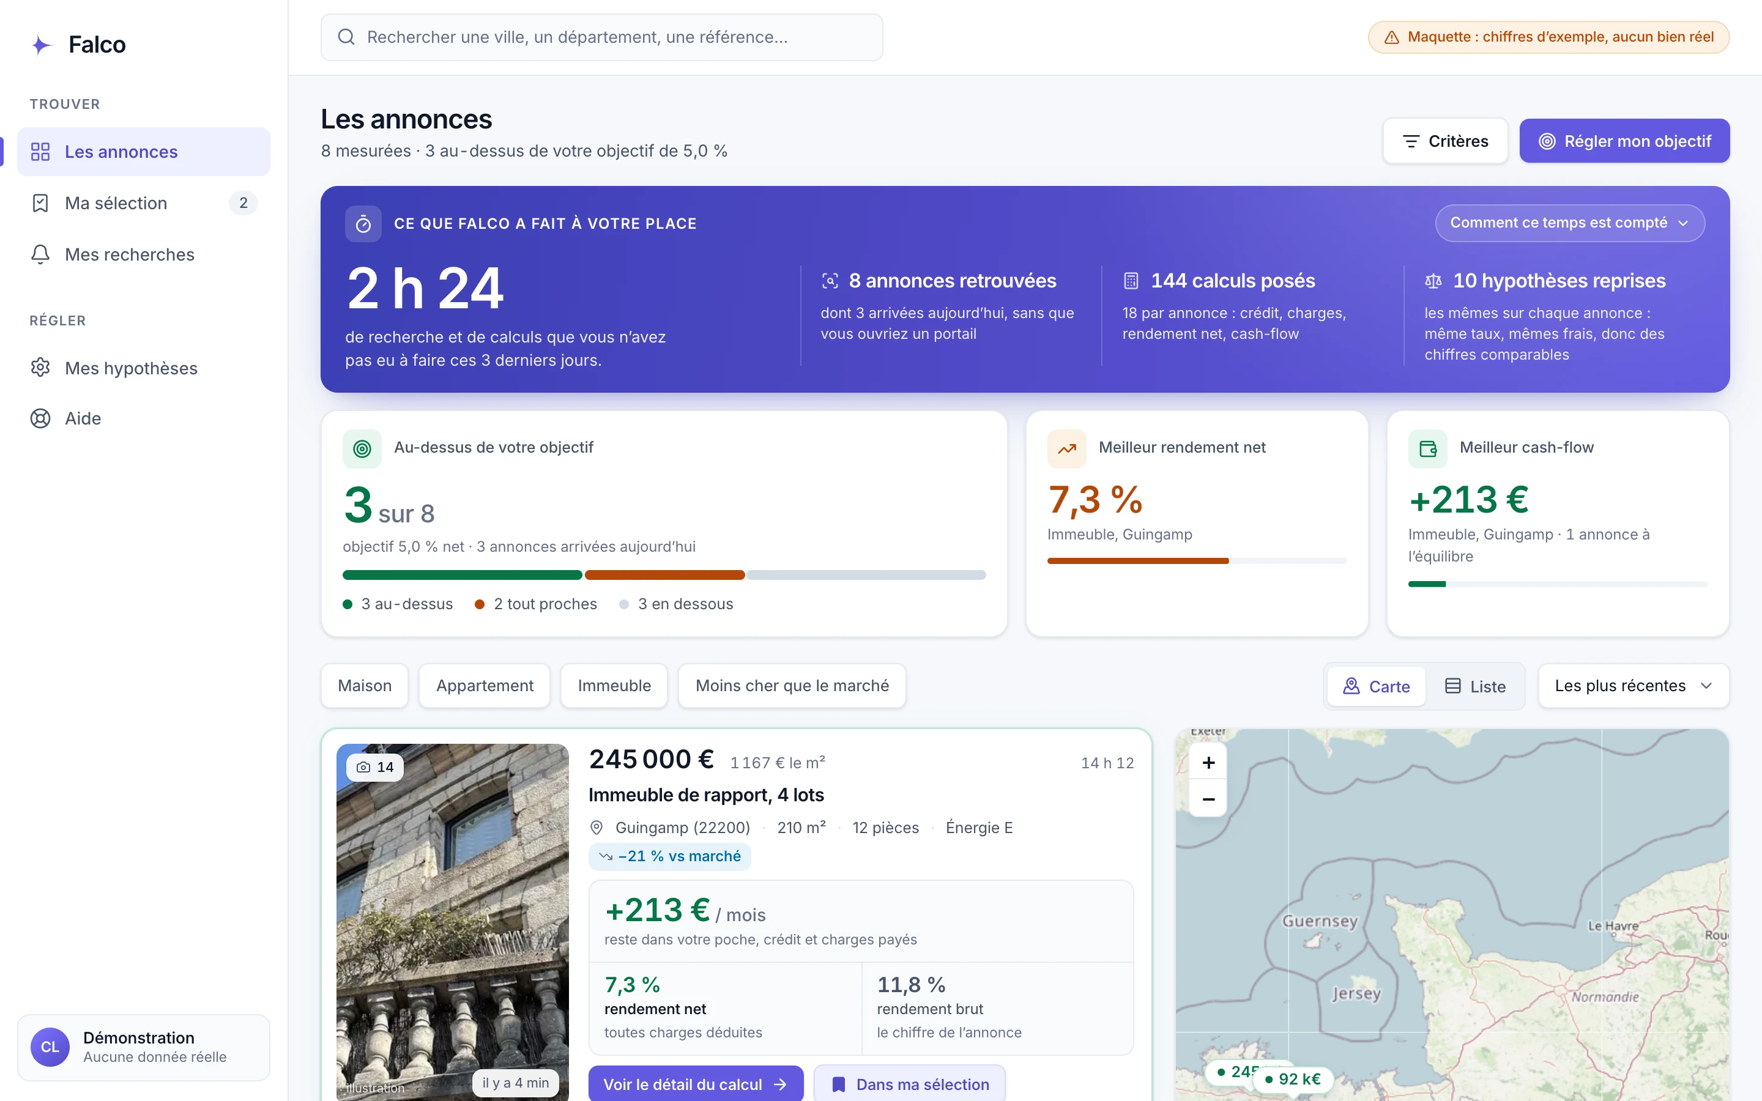This screenshot has height=1101, width=1762.
Task: Click the trending arrow icon of Meilleur rendement net
Action: coord(1066,448)
